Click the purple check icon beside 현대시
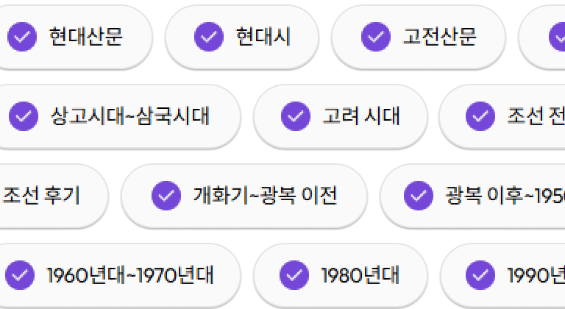The width and height of the screenshot is (565, 309). (208, 36)
